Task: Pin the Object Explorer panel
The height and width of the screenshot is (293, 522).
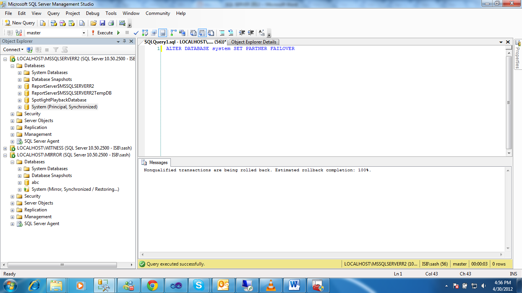Action: tap(125, 42)
